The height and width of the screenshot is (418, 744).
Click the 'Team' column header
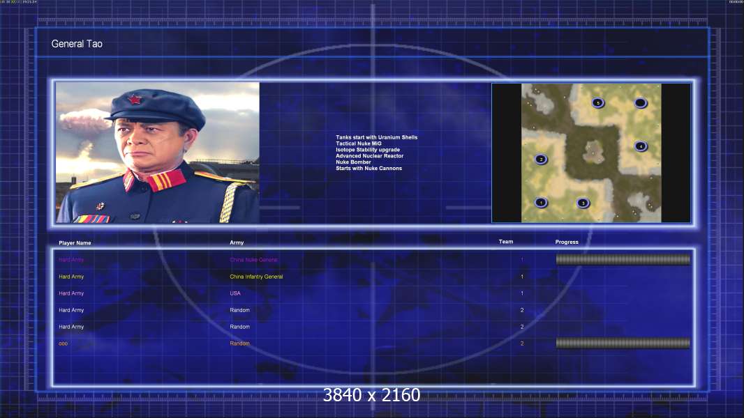coord(506,242)
